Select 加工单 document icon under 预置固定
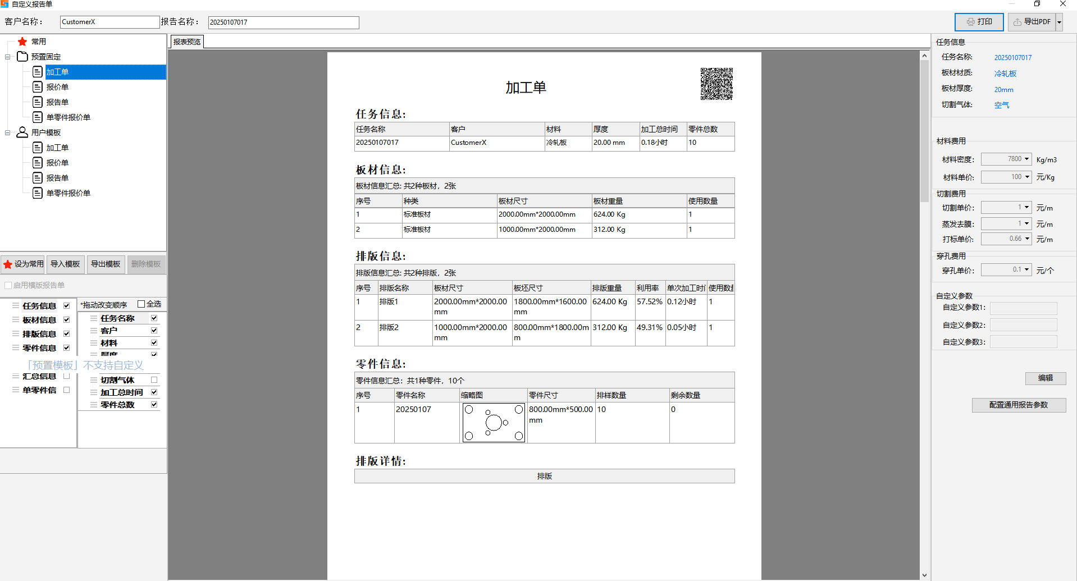The width and height of the screenshot is (1077, 581). coord(38,72)
